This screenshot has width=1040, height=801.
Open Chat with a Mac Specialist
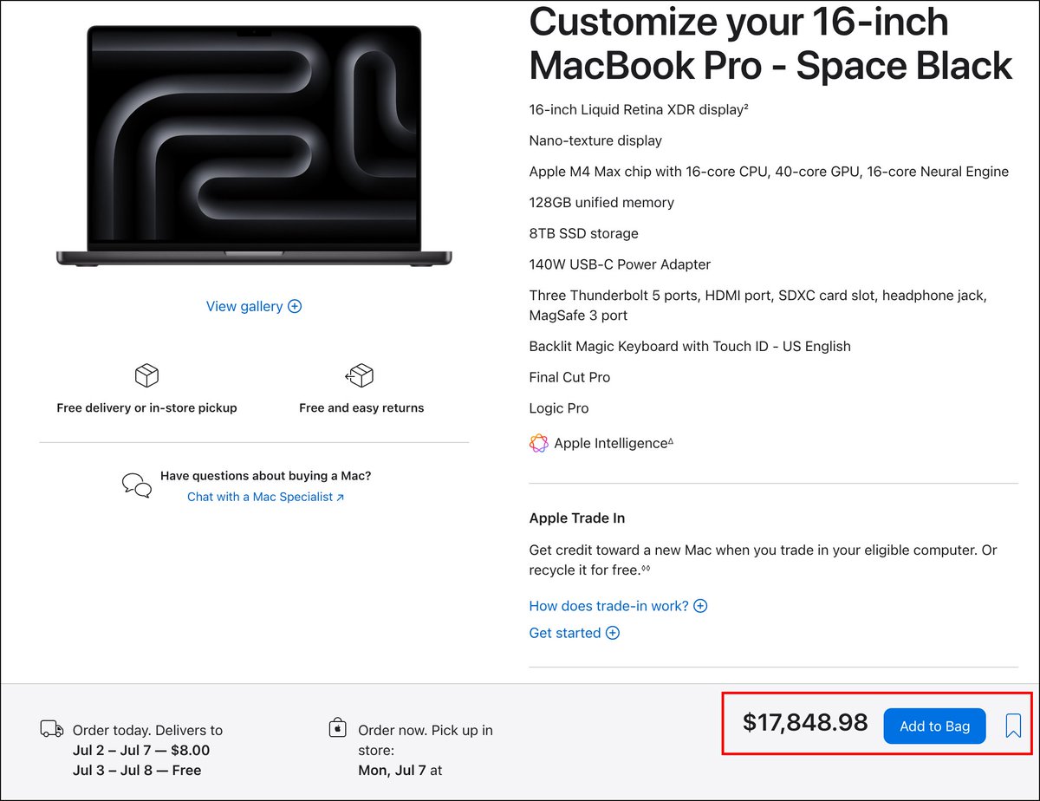tap(265, 497)
